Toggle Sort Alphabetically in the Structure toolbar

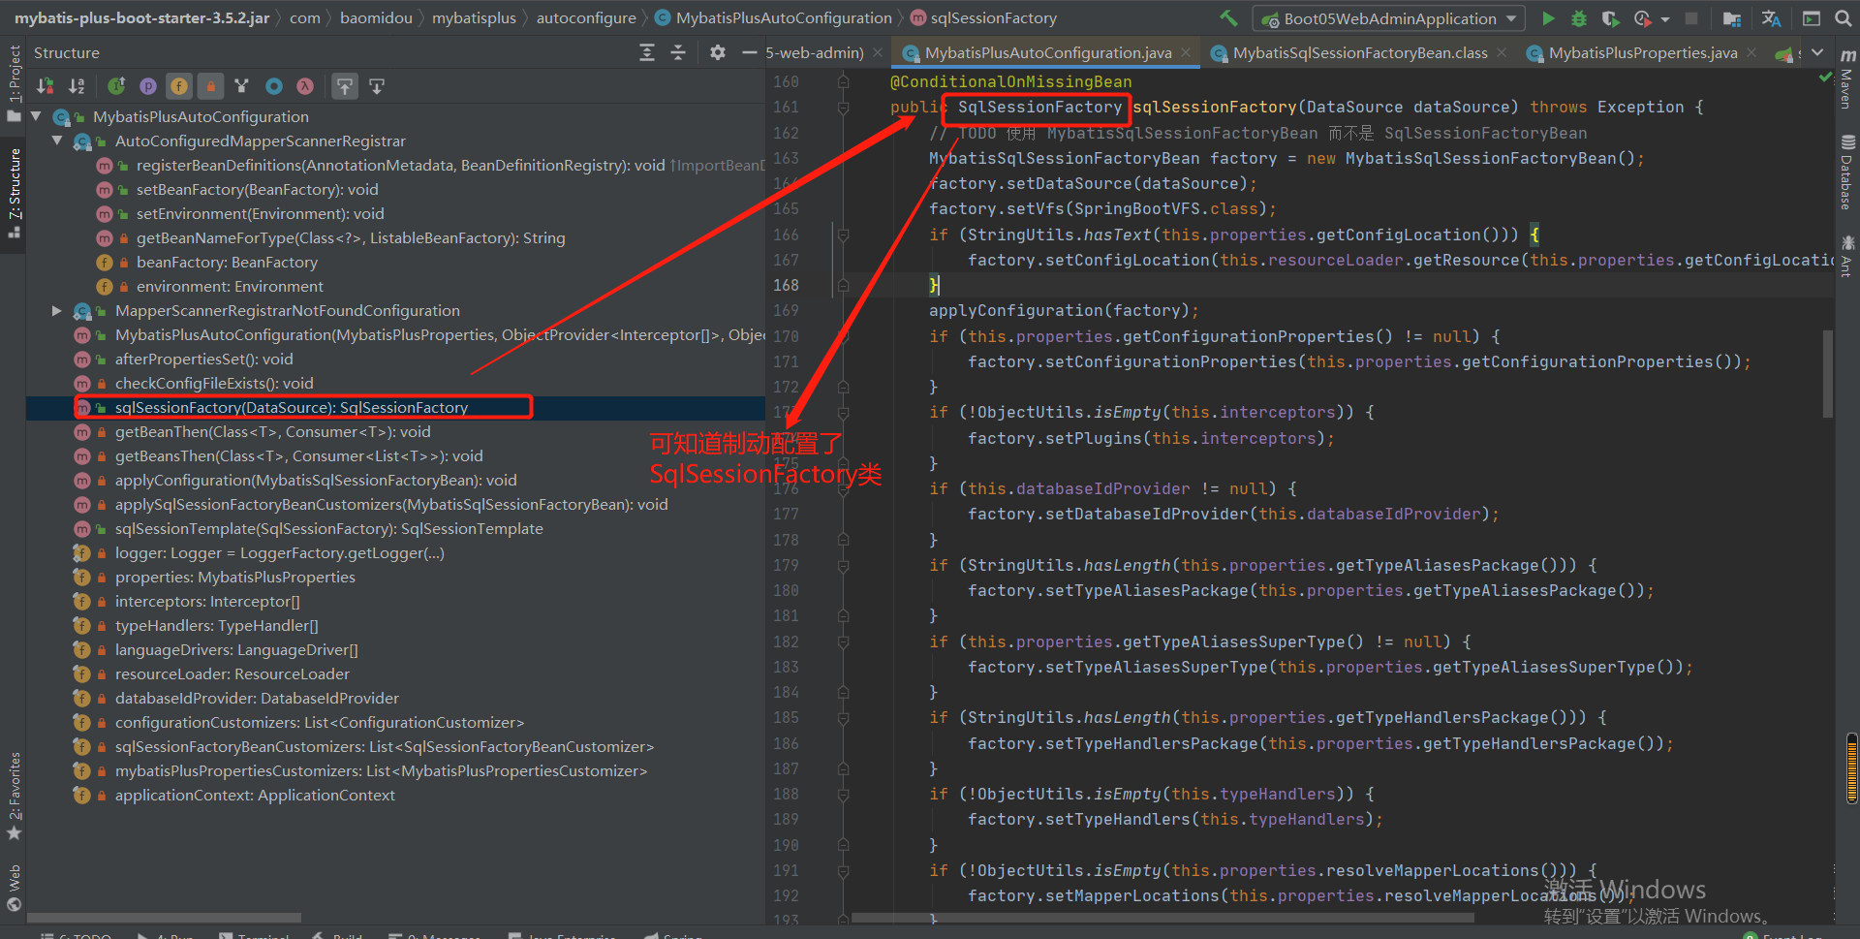(x=77, y=86)
